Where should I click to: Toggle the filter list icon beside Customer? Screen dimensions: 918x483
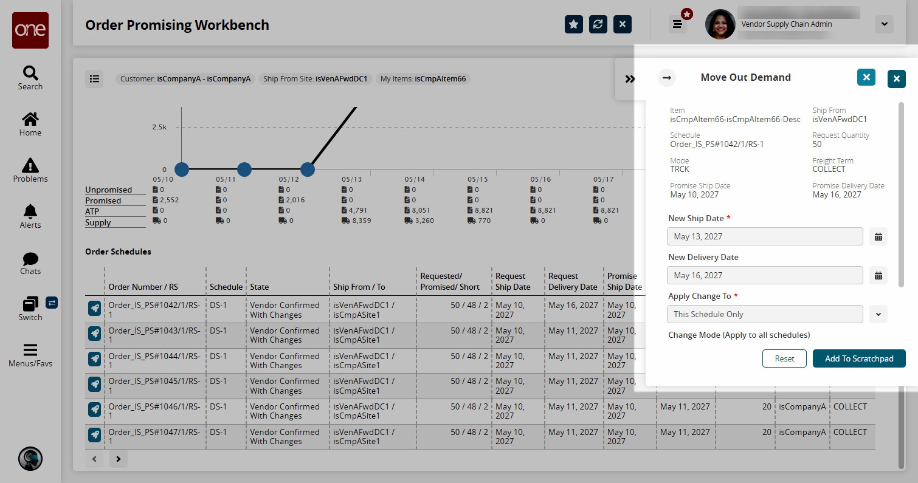coord(94,78)
